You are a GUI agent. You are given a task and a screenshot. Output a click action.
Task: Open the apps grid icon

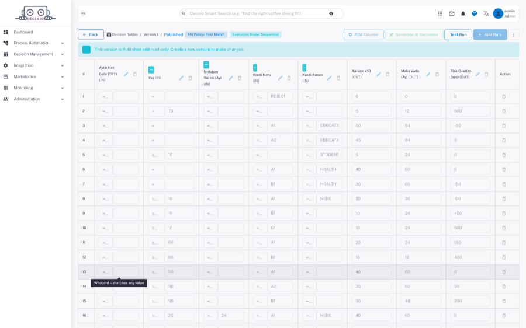(440, 13)
